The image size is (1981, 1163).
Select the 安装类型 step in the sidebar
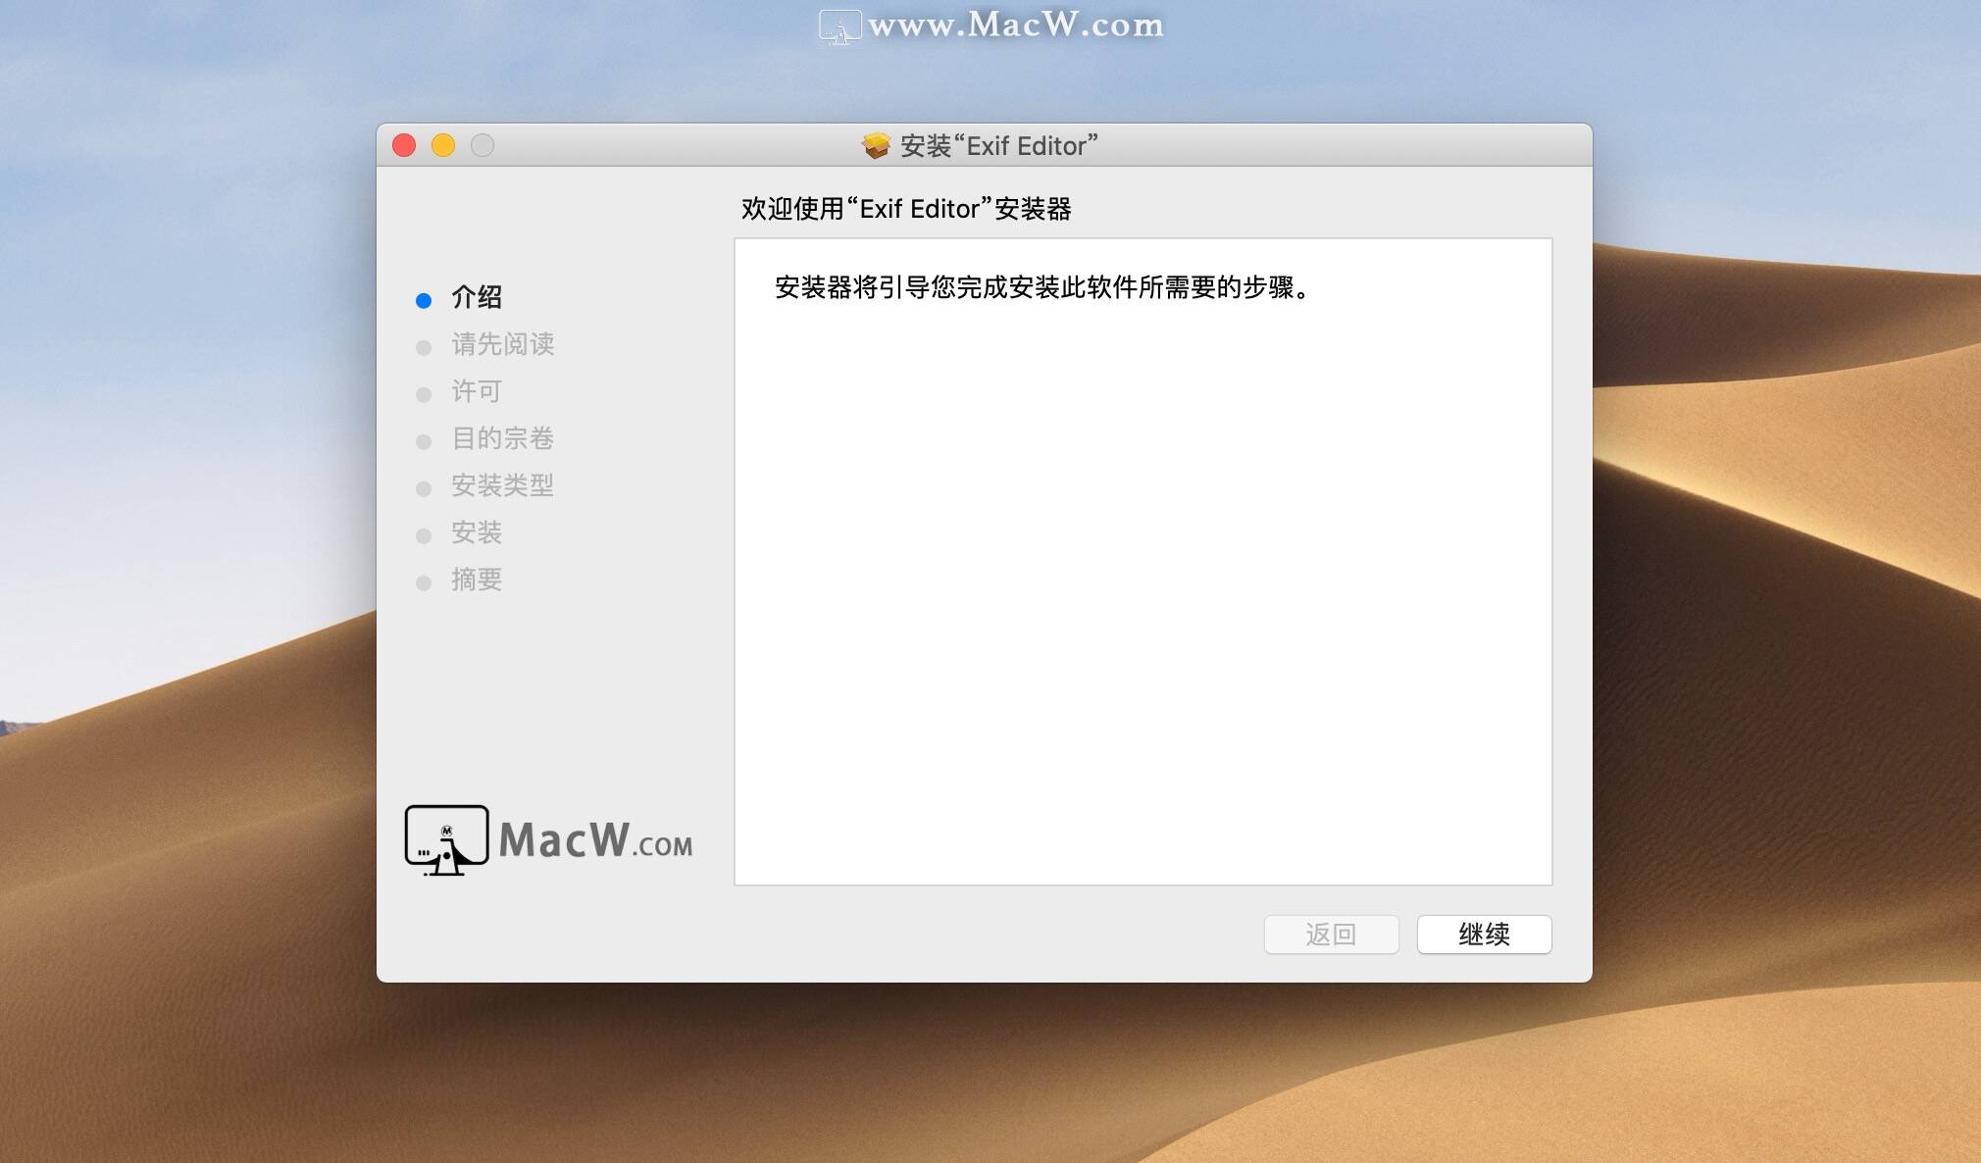pyautogui.click(x=502, y=485)
